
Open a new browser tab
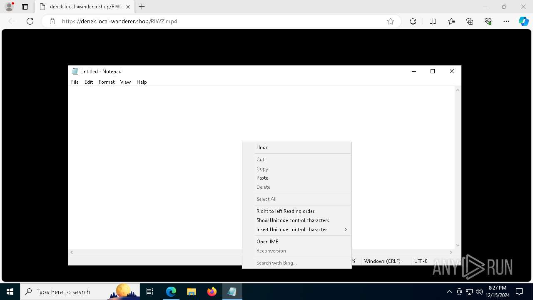[142, 7]
